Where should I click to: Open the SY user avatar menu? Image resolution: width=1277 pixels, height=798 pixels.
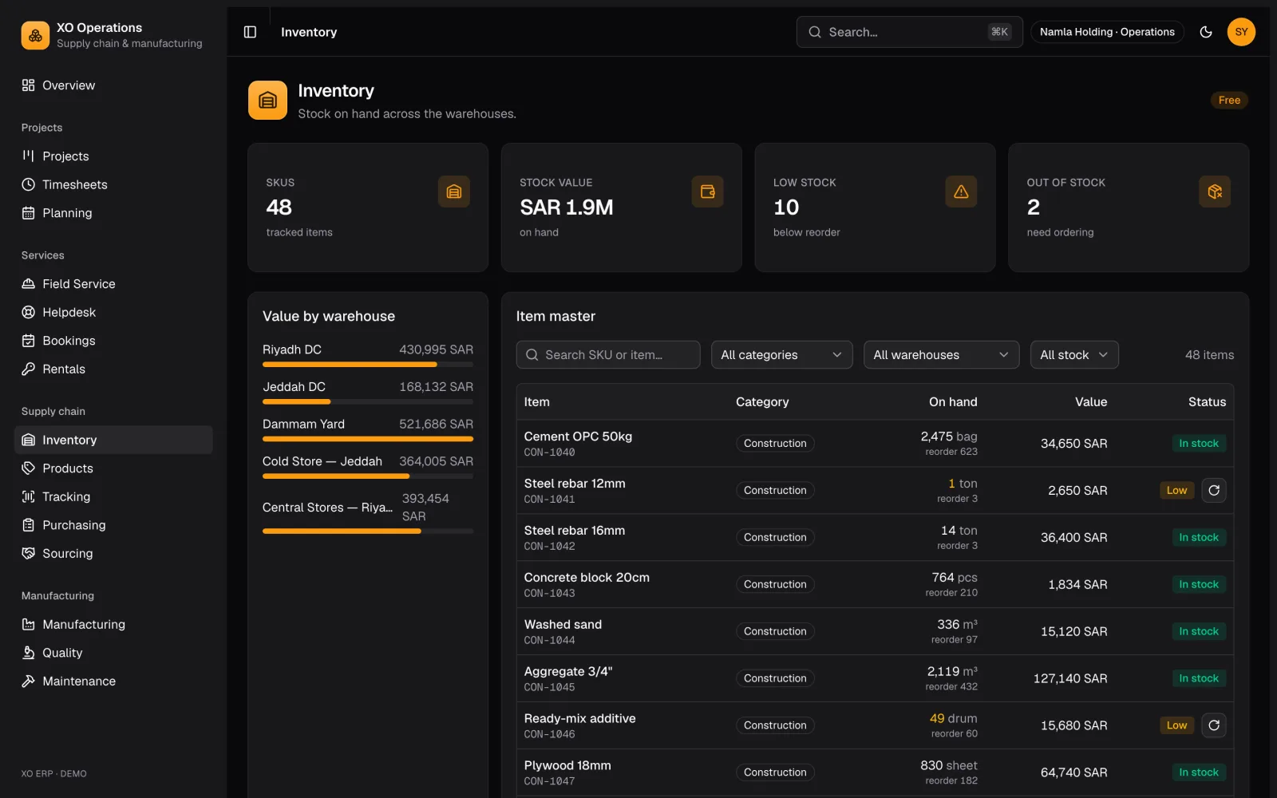tap(1241, 32)
